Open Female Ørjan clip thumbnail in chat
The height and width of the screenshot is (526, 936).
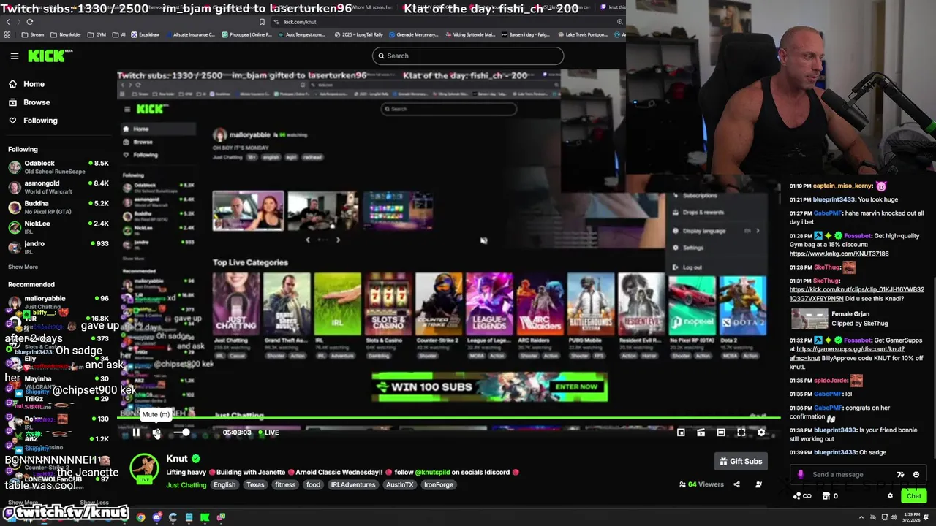click(x=809, y=319)
